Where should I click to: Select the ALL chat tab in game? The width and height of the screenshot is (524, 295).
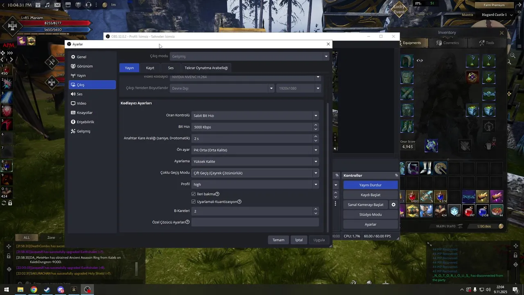[27, 237]
